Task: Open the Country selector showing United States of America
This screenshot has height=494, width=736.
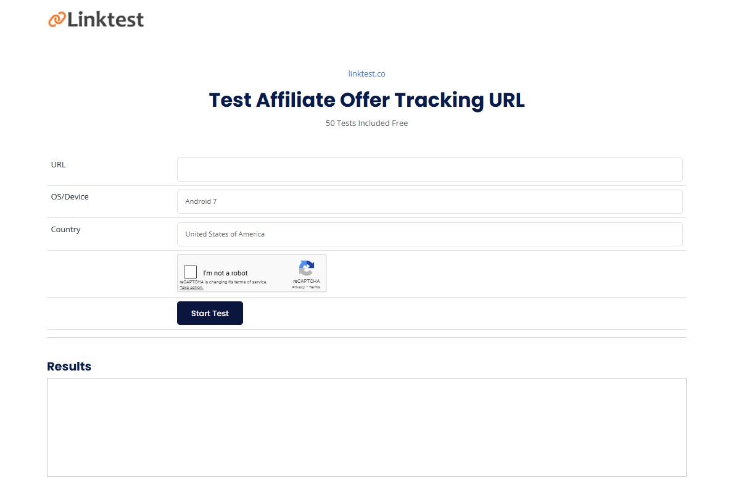Action: (429, 234)
